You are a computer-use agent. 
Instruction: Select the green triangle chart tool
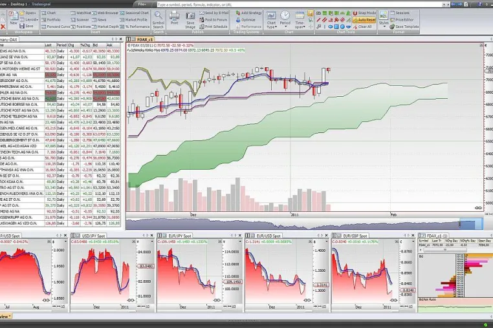(348, 13)
